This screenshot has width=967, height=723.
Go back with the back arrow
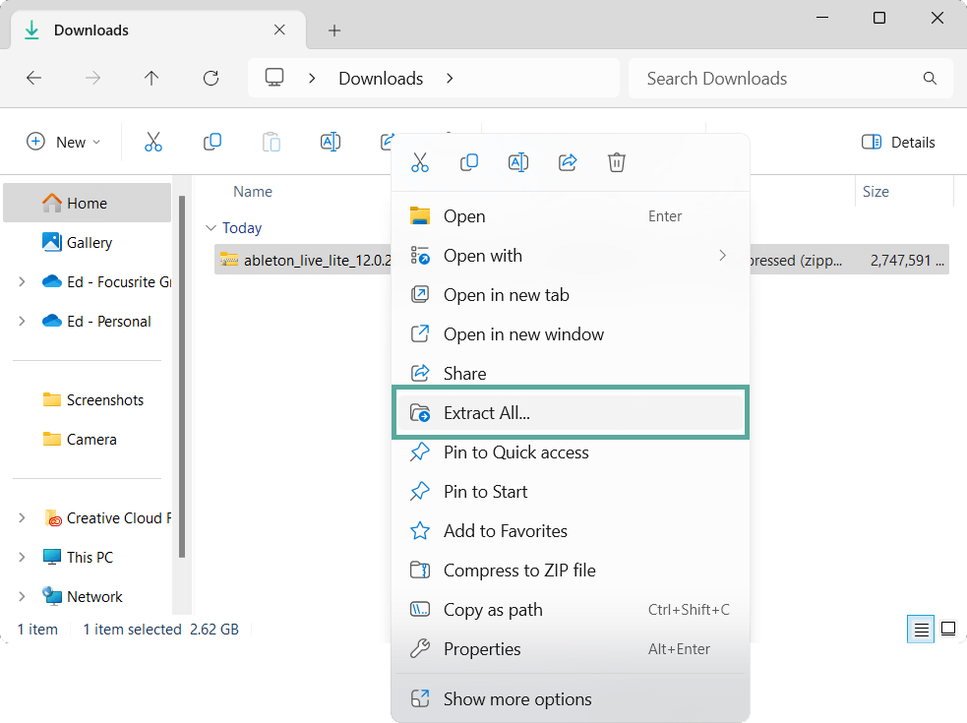33,79
